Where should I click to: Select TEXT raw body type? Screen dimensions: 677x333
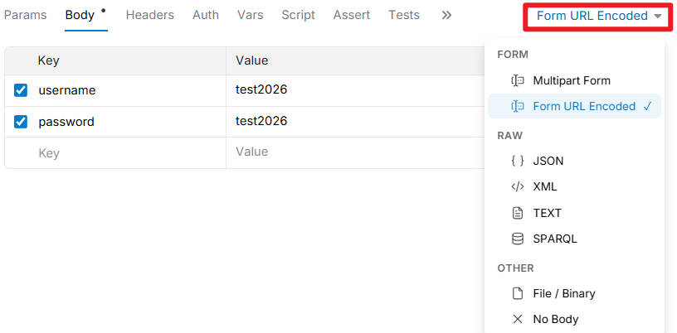(574, 213)
